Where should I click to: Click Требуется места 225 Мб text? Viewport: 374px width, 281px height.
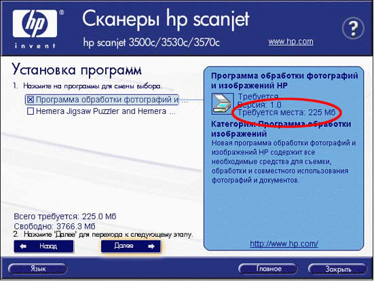pos(286,113)
